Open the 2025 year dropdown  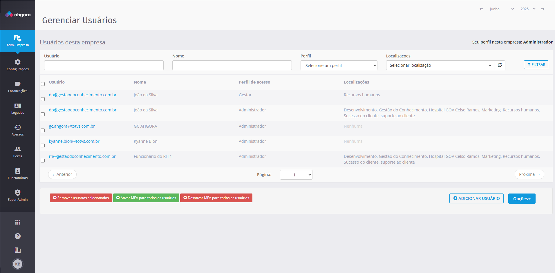pos(528,9)
